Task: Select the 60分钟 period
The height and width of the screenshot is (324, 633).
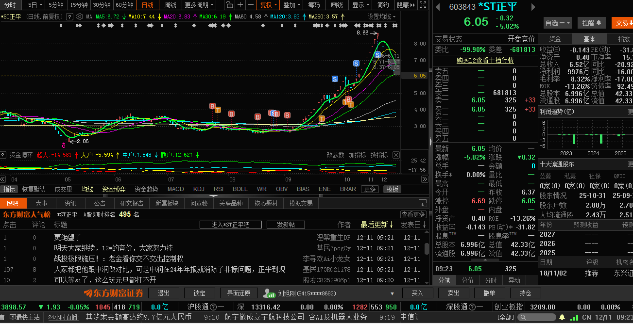Action: [x=124, y=5]
